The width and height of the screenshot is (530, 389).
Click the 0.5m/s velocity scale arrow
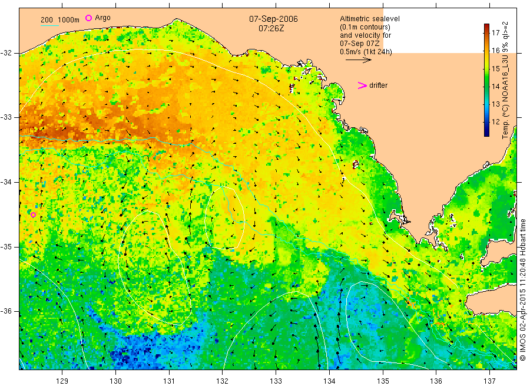pos(358,60)
